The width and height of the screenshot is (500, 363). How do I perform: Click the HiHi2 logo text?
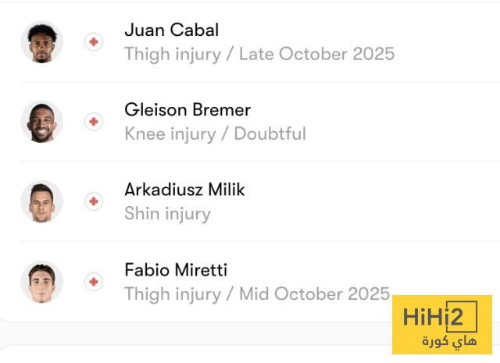tap(442, 318)
